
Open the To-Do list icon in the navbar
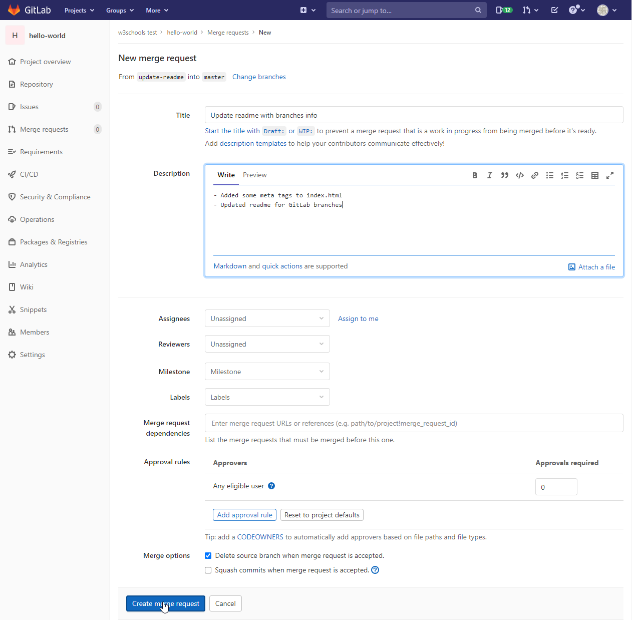click(x=554, y=10)
